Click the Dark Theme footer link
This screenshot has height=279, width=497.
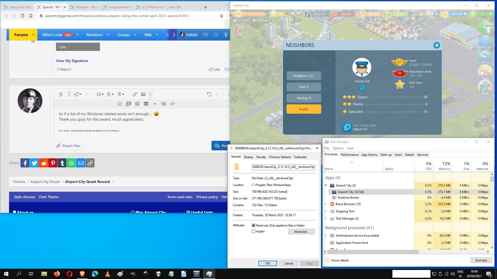49,197
